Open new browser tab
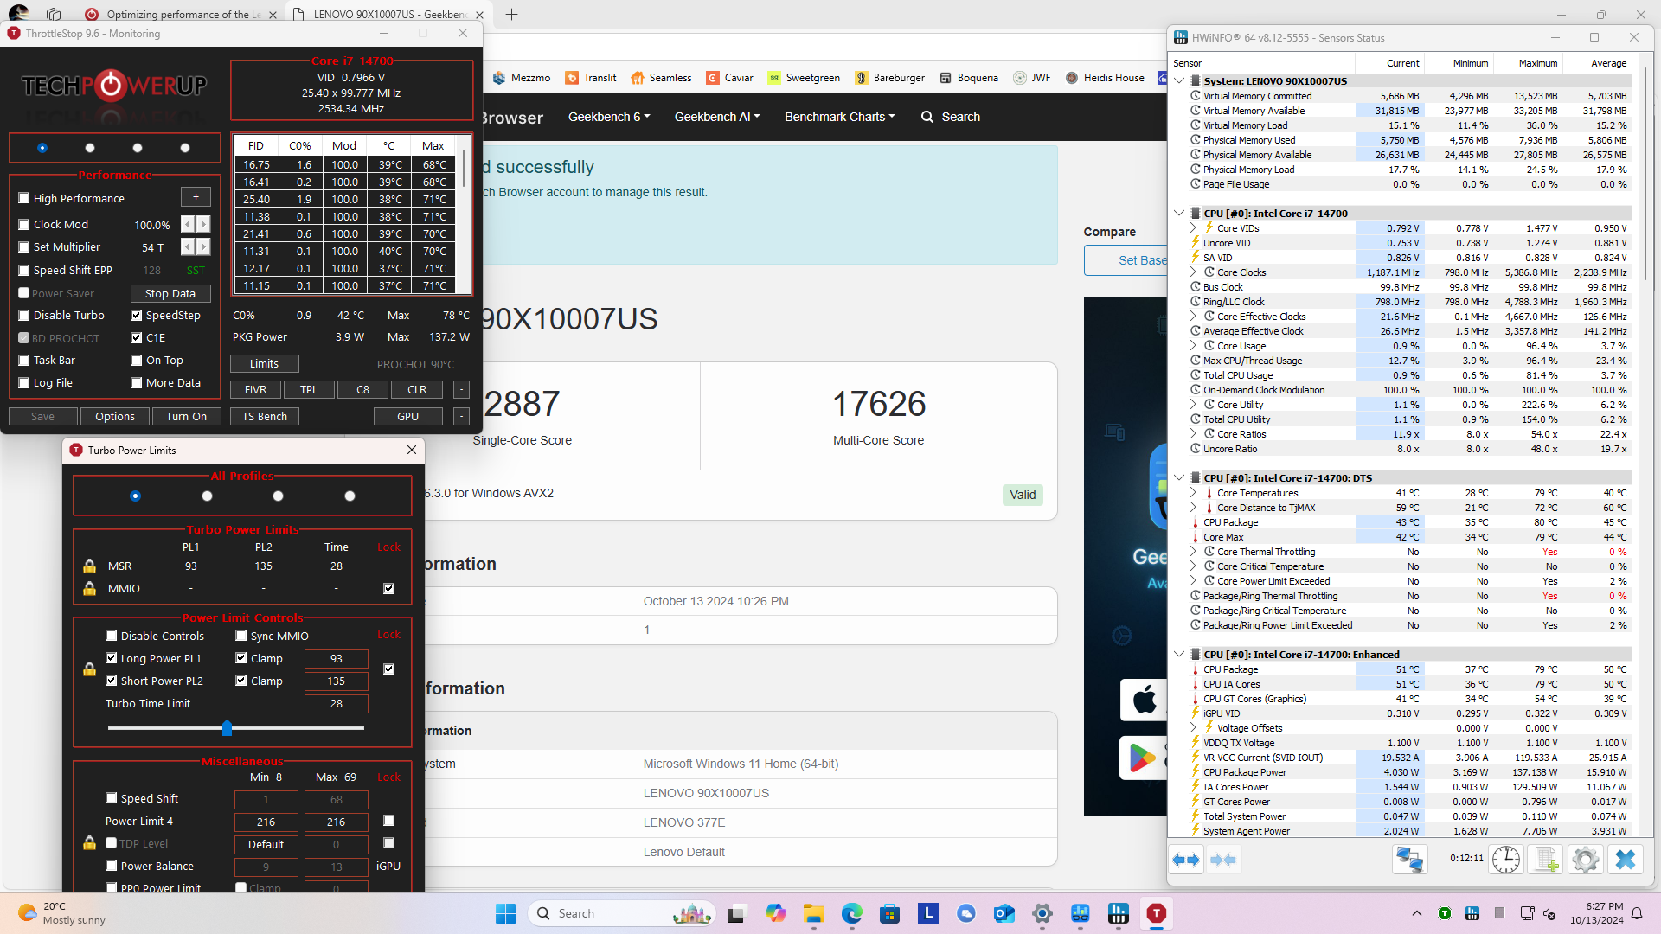The width and height of the screenshot is (1661, 934). pyautogui.click(x=511, y=15)
